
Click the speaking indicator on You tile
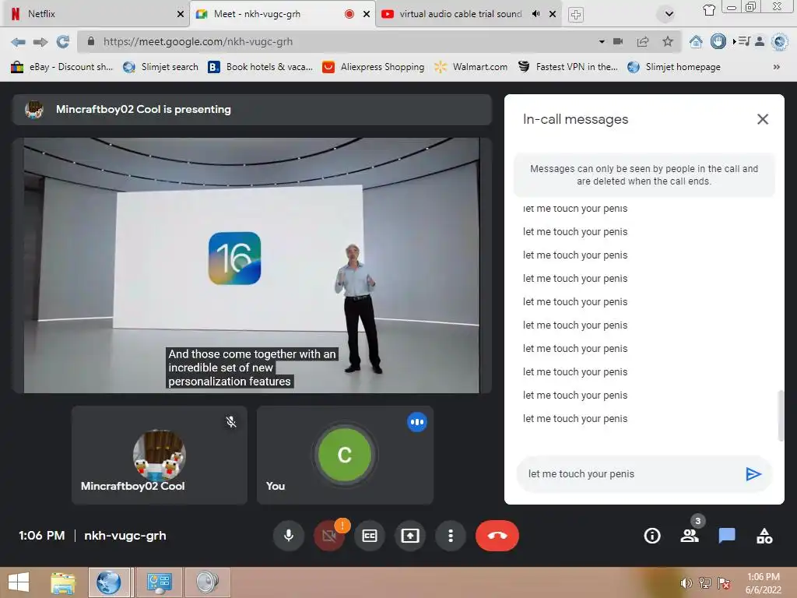(417, 421)
